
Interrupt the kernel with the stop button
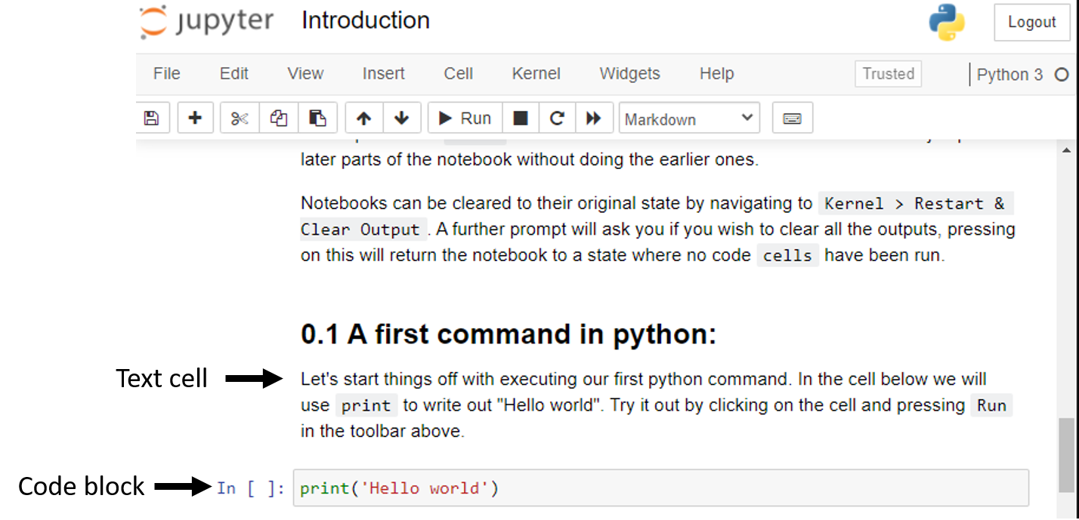tap(520, 118)
